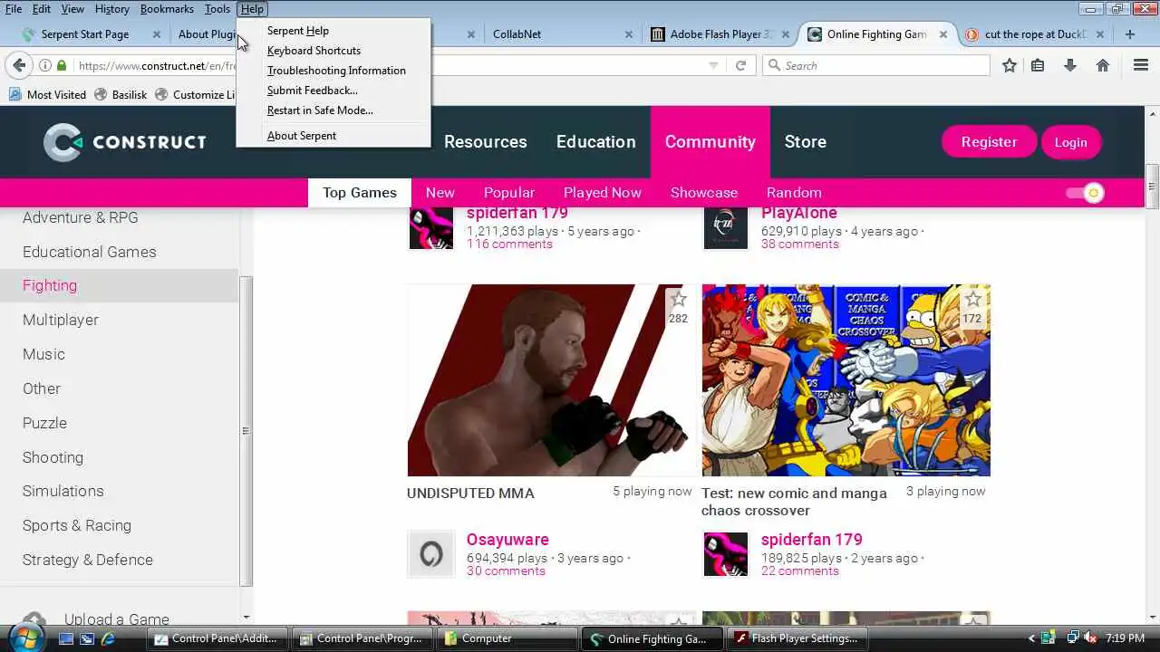Open the Store navigation link
This screenshot has width=1160, height=652.
pyautogui.click(x=806, y=142)
